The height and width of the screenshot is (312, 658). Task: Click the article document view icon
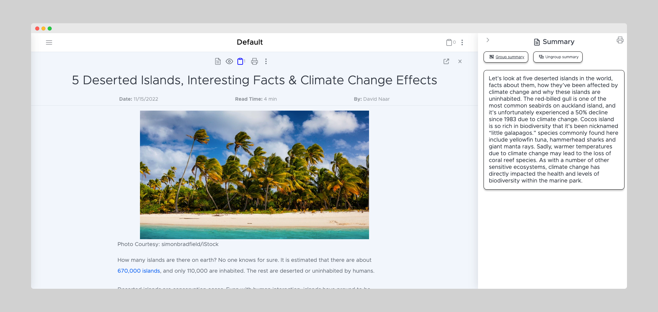(218, 61)
